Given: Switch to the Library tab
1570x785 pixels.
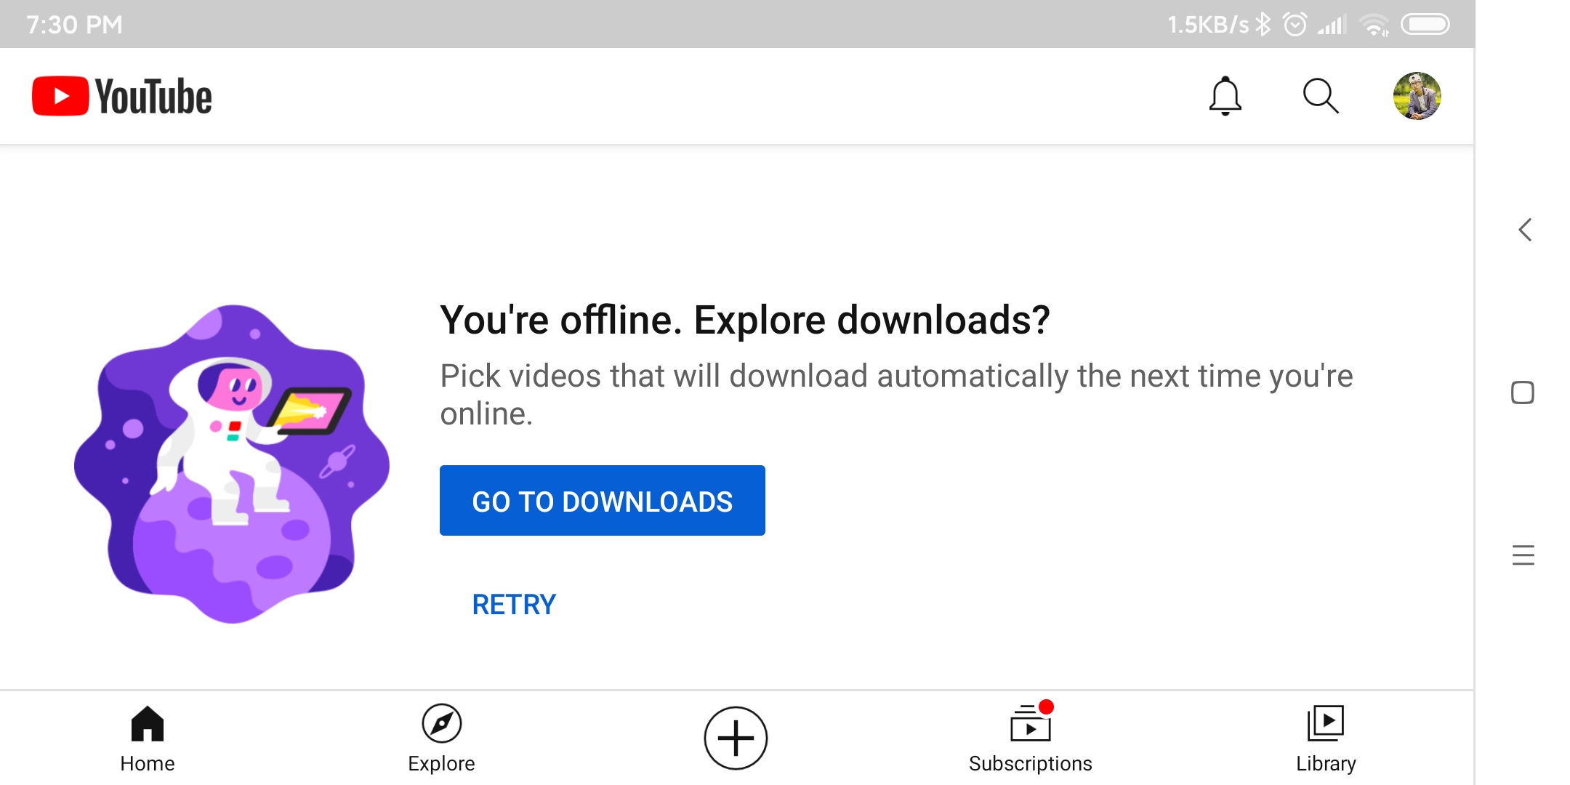Looking at the screenshot, I should [1326, 738].
